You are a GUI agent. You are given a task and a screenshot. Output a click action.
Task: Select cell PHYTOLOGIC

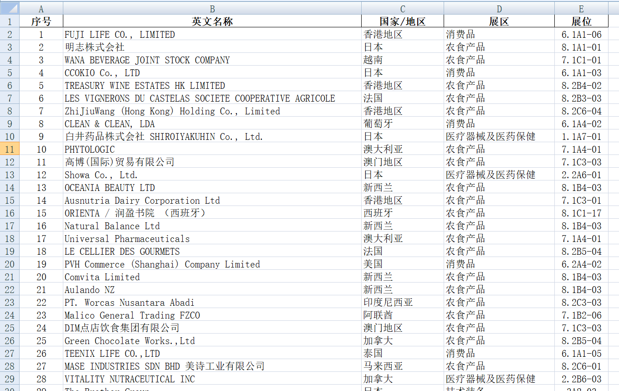(212, 149)
